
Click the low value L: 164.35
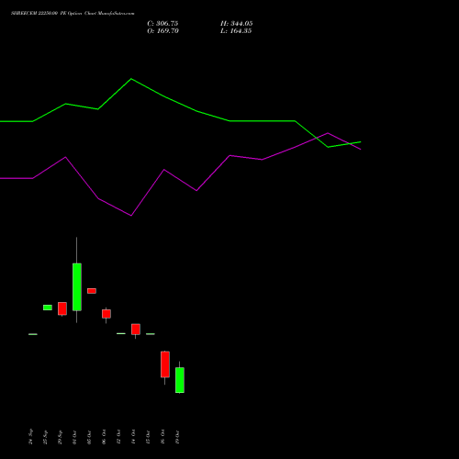pyautogui.click(x=236, y=31)
